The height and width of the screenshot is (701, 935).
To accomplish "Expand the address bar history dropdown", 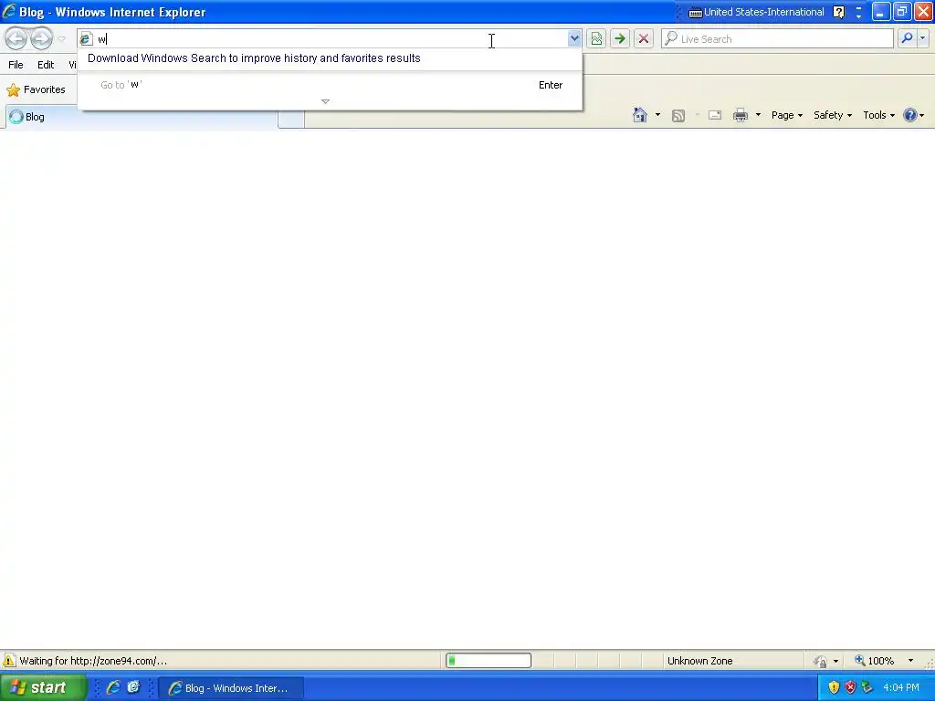I will click(x=574, y=38).
